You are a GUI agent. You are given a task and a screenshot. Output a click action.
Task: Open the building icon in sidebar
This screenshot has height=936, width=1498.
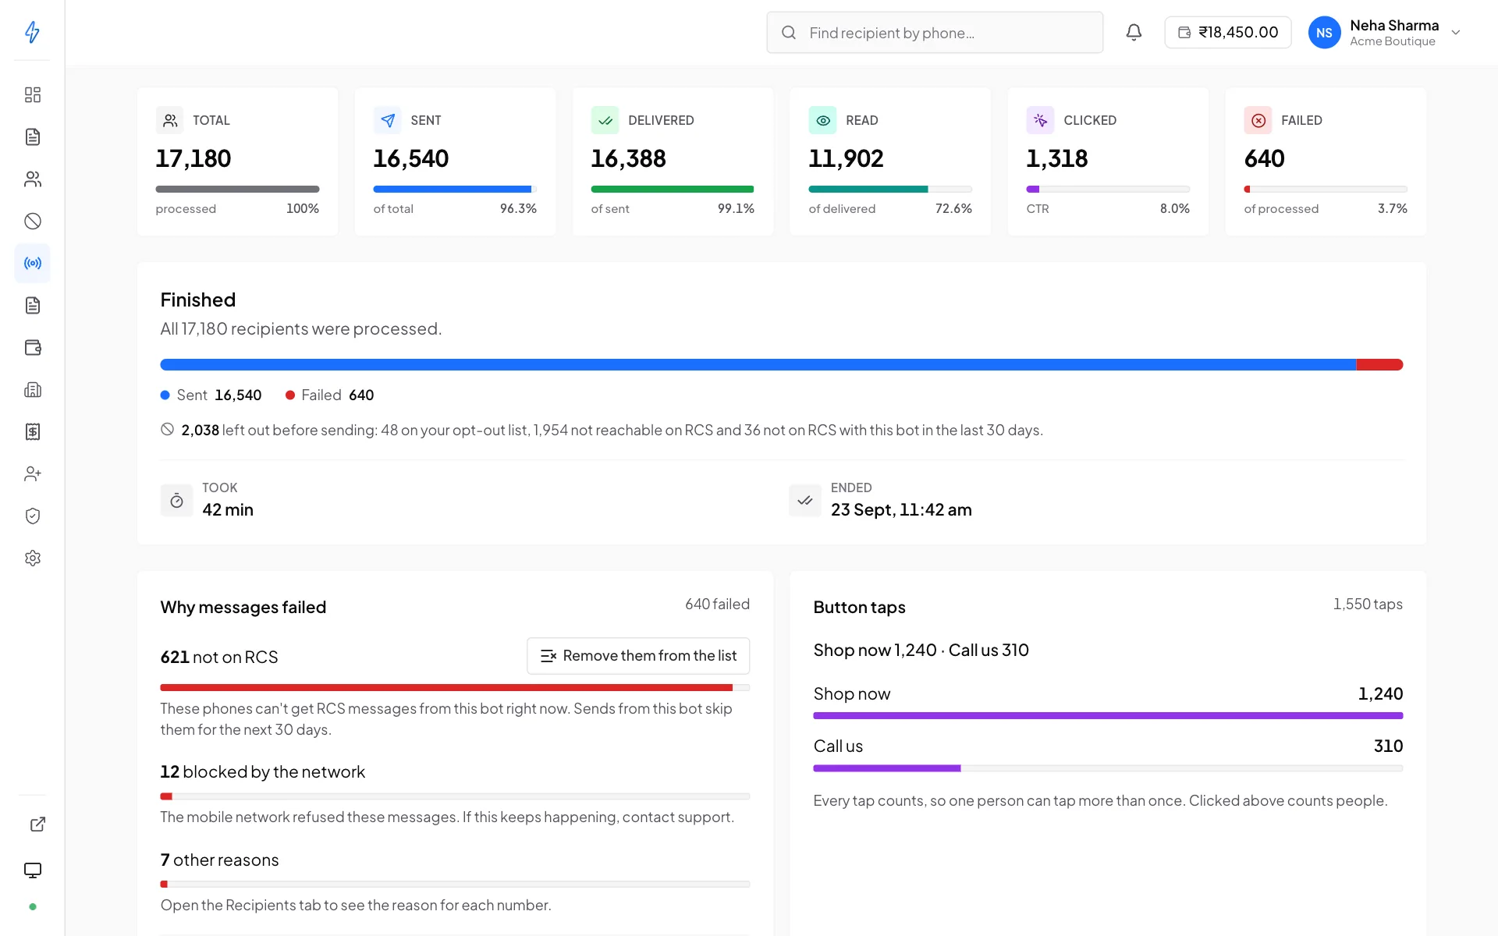coord(32,390)
